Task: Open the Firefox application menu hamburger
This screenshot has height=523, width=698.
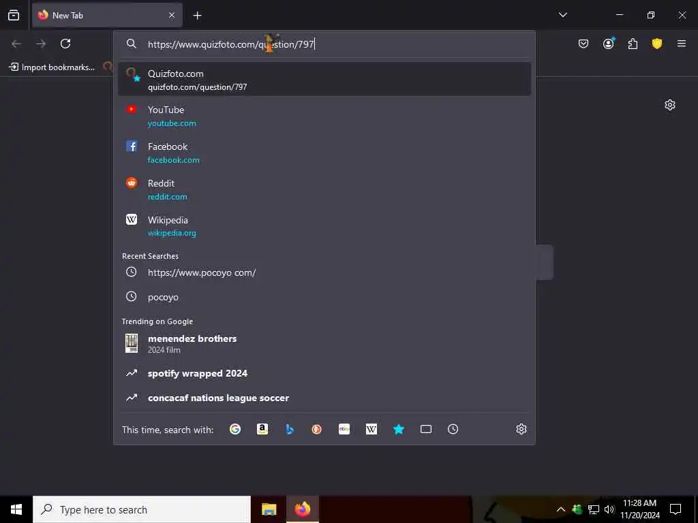Action: 682,44
